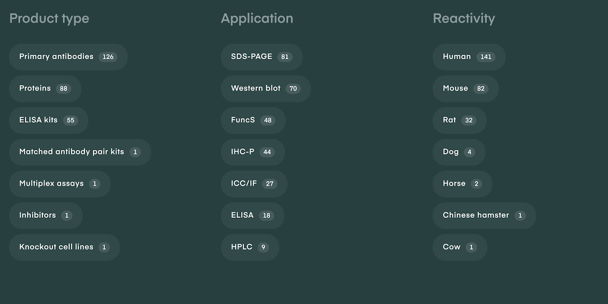Filter results by IHC-P
The image size is (608, 304).
(252, 152)
